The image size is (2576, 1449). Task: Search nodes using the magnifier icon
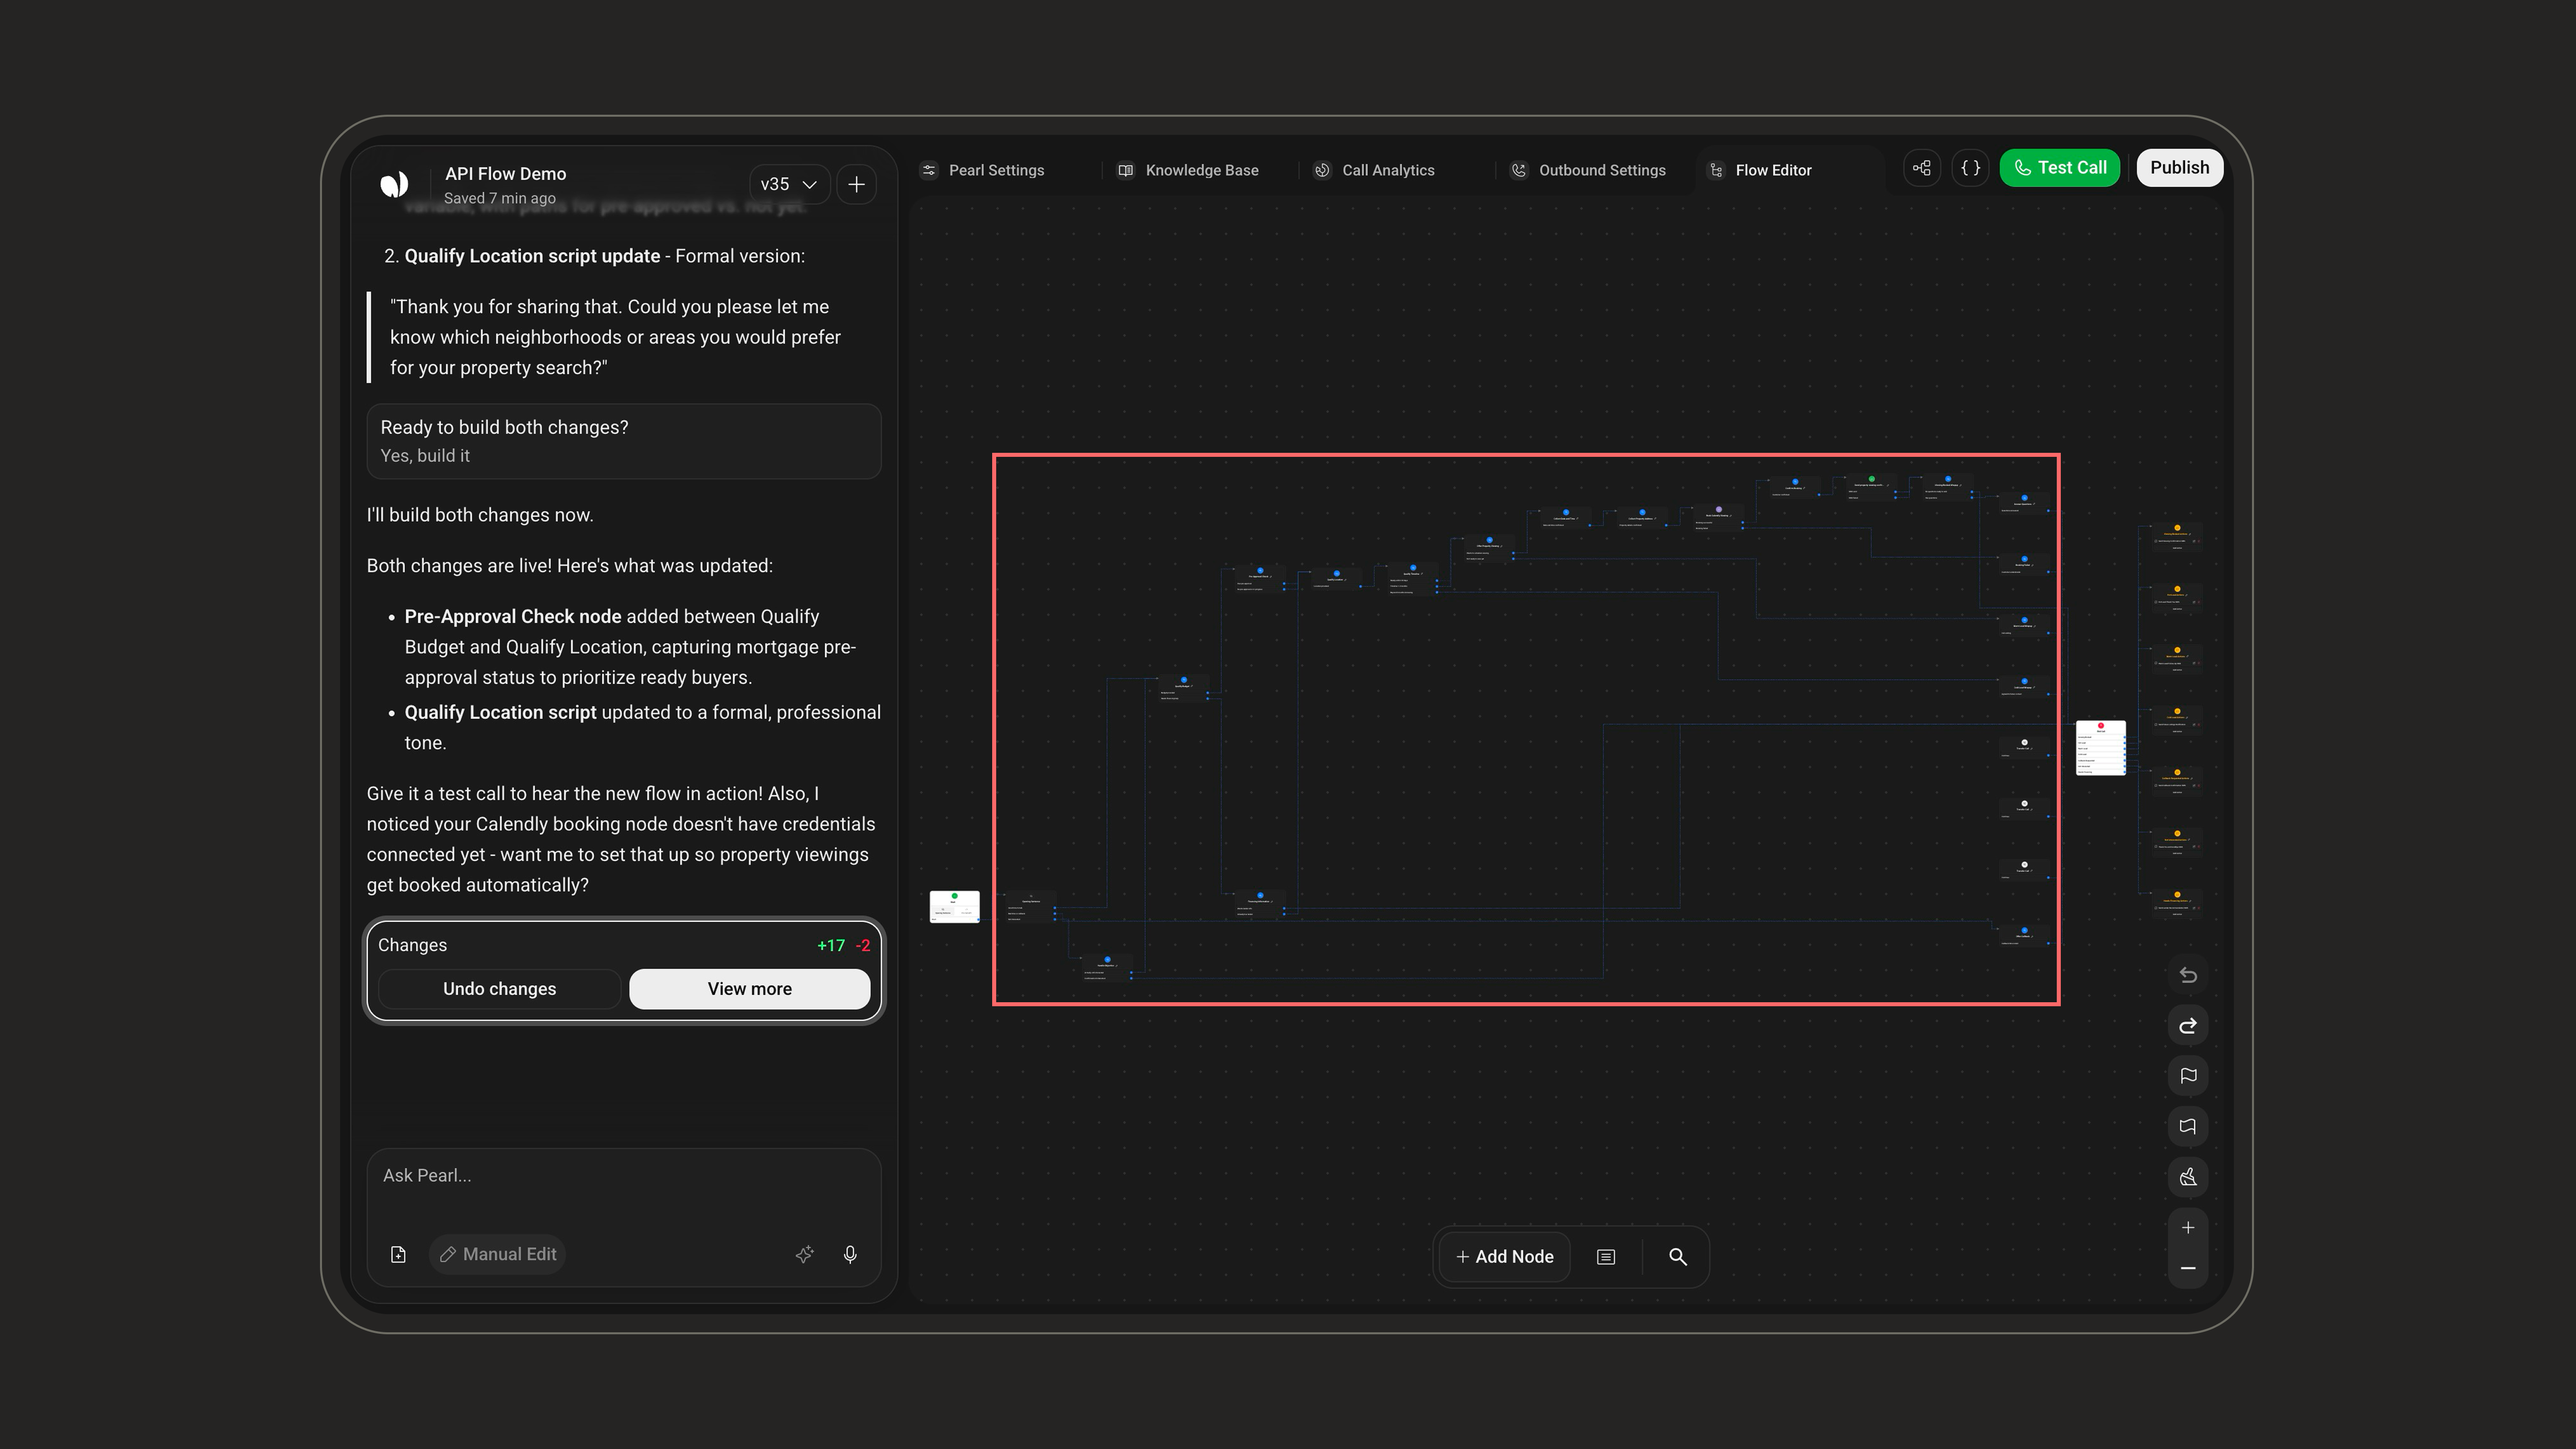1678,1257
